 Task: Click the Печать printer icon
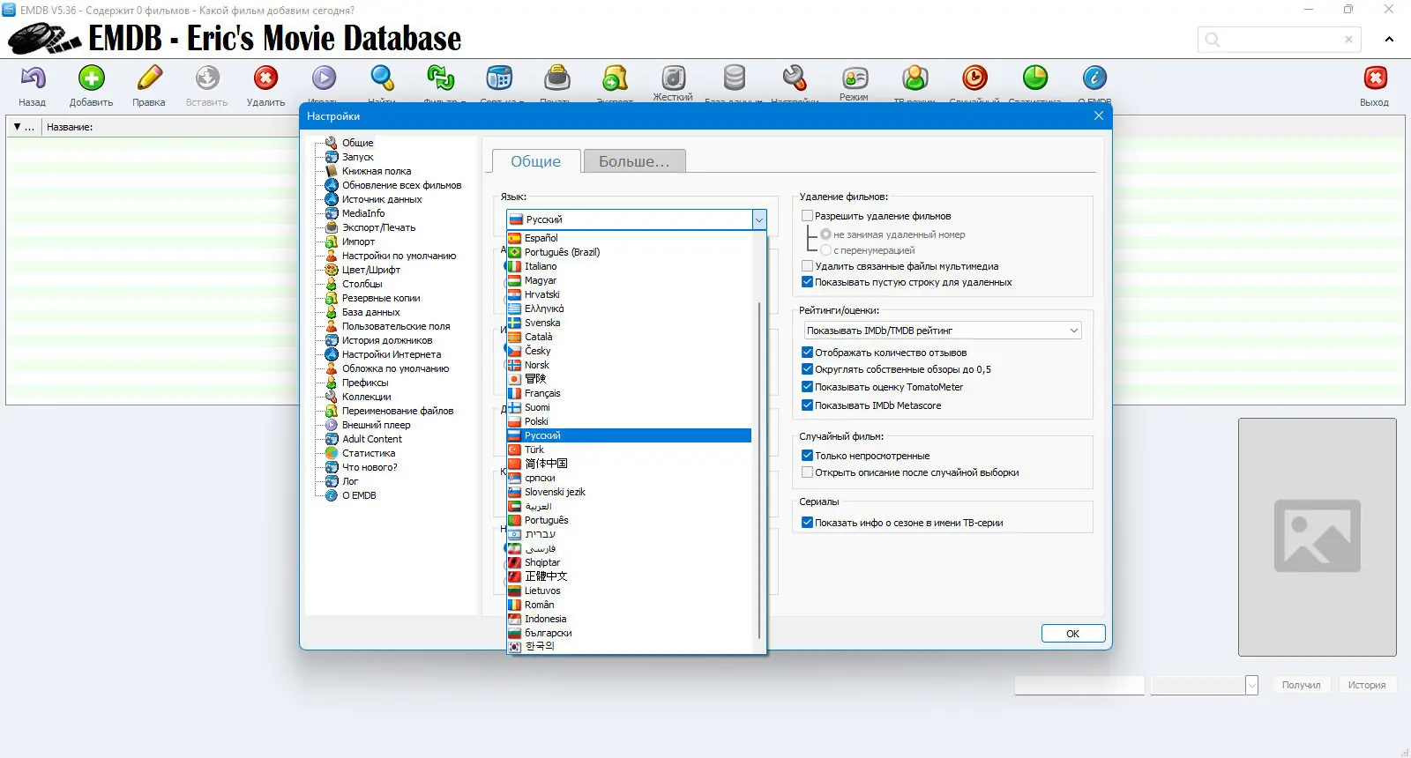coord(556,78)
